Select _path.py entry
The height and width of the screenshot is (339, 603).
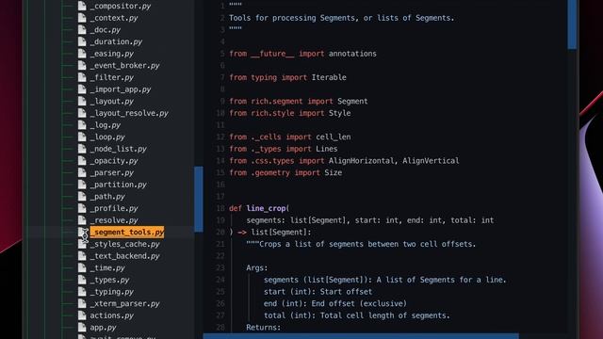107,197
